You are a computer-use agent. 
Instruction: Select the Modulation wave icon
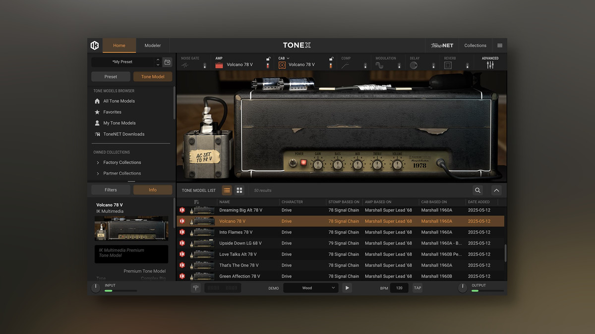point(379,65)
